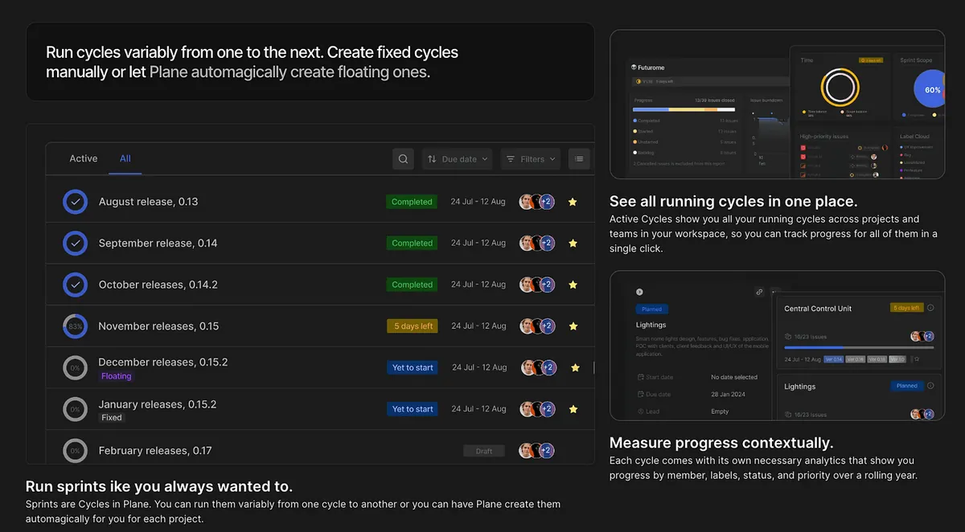Unfavorite August release star icon
Viewport: 965px width, 532px height.
click(573, 202)
